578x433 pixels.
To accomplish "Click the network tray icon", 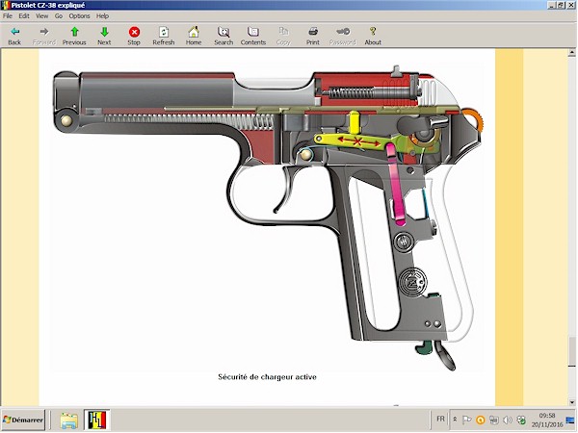I will point(494,420).
